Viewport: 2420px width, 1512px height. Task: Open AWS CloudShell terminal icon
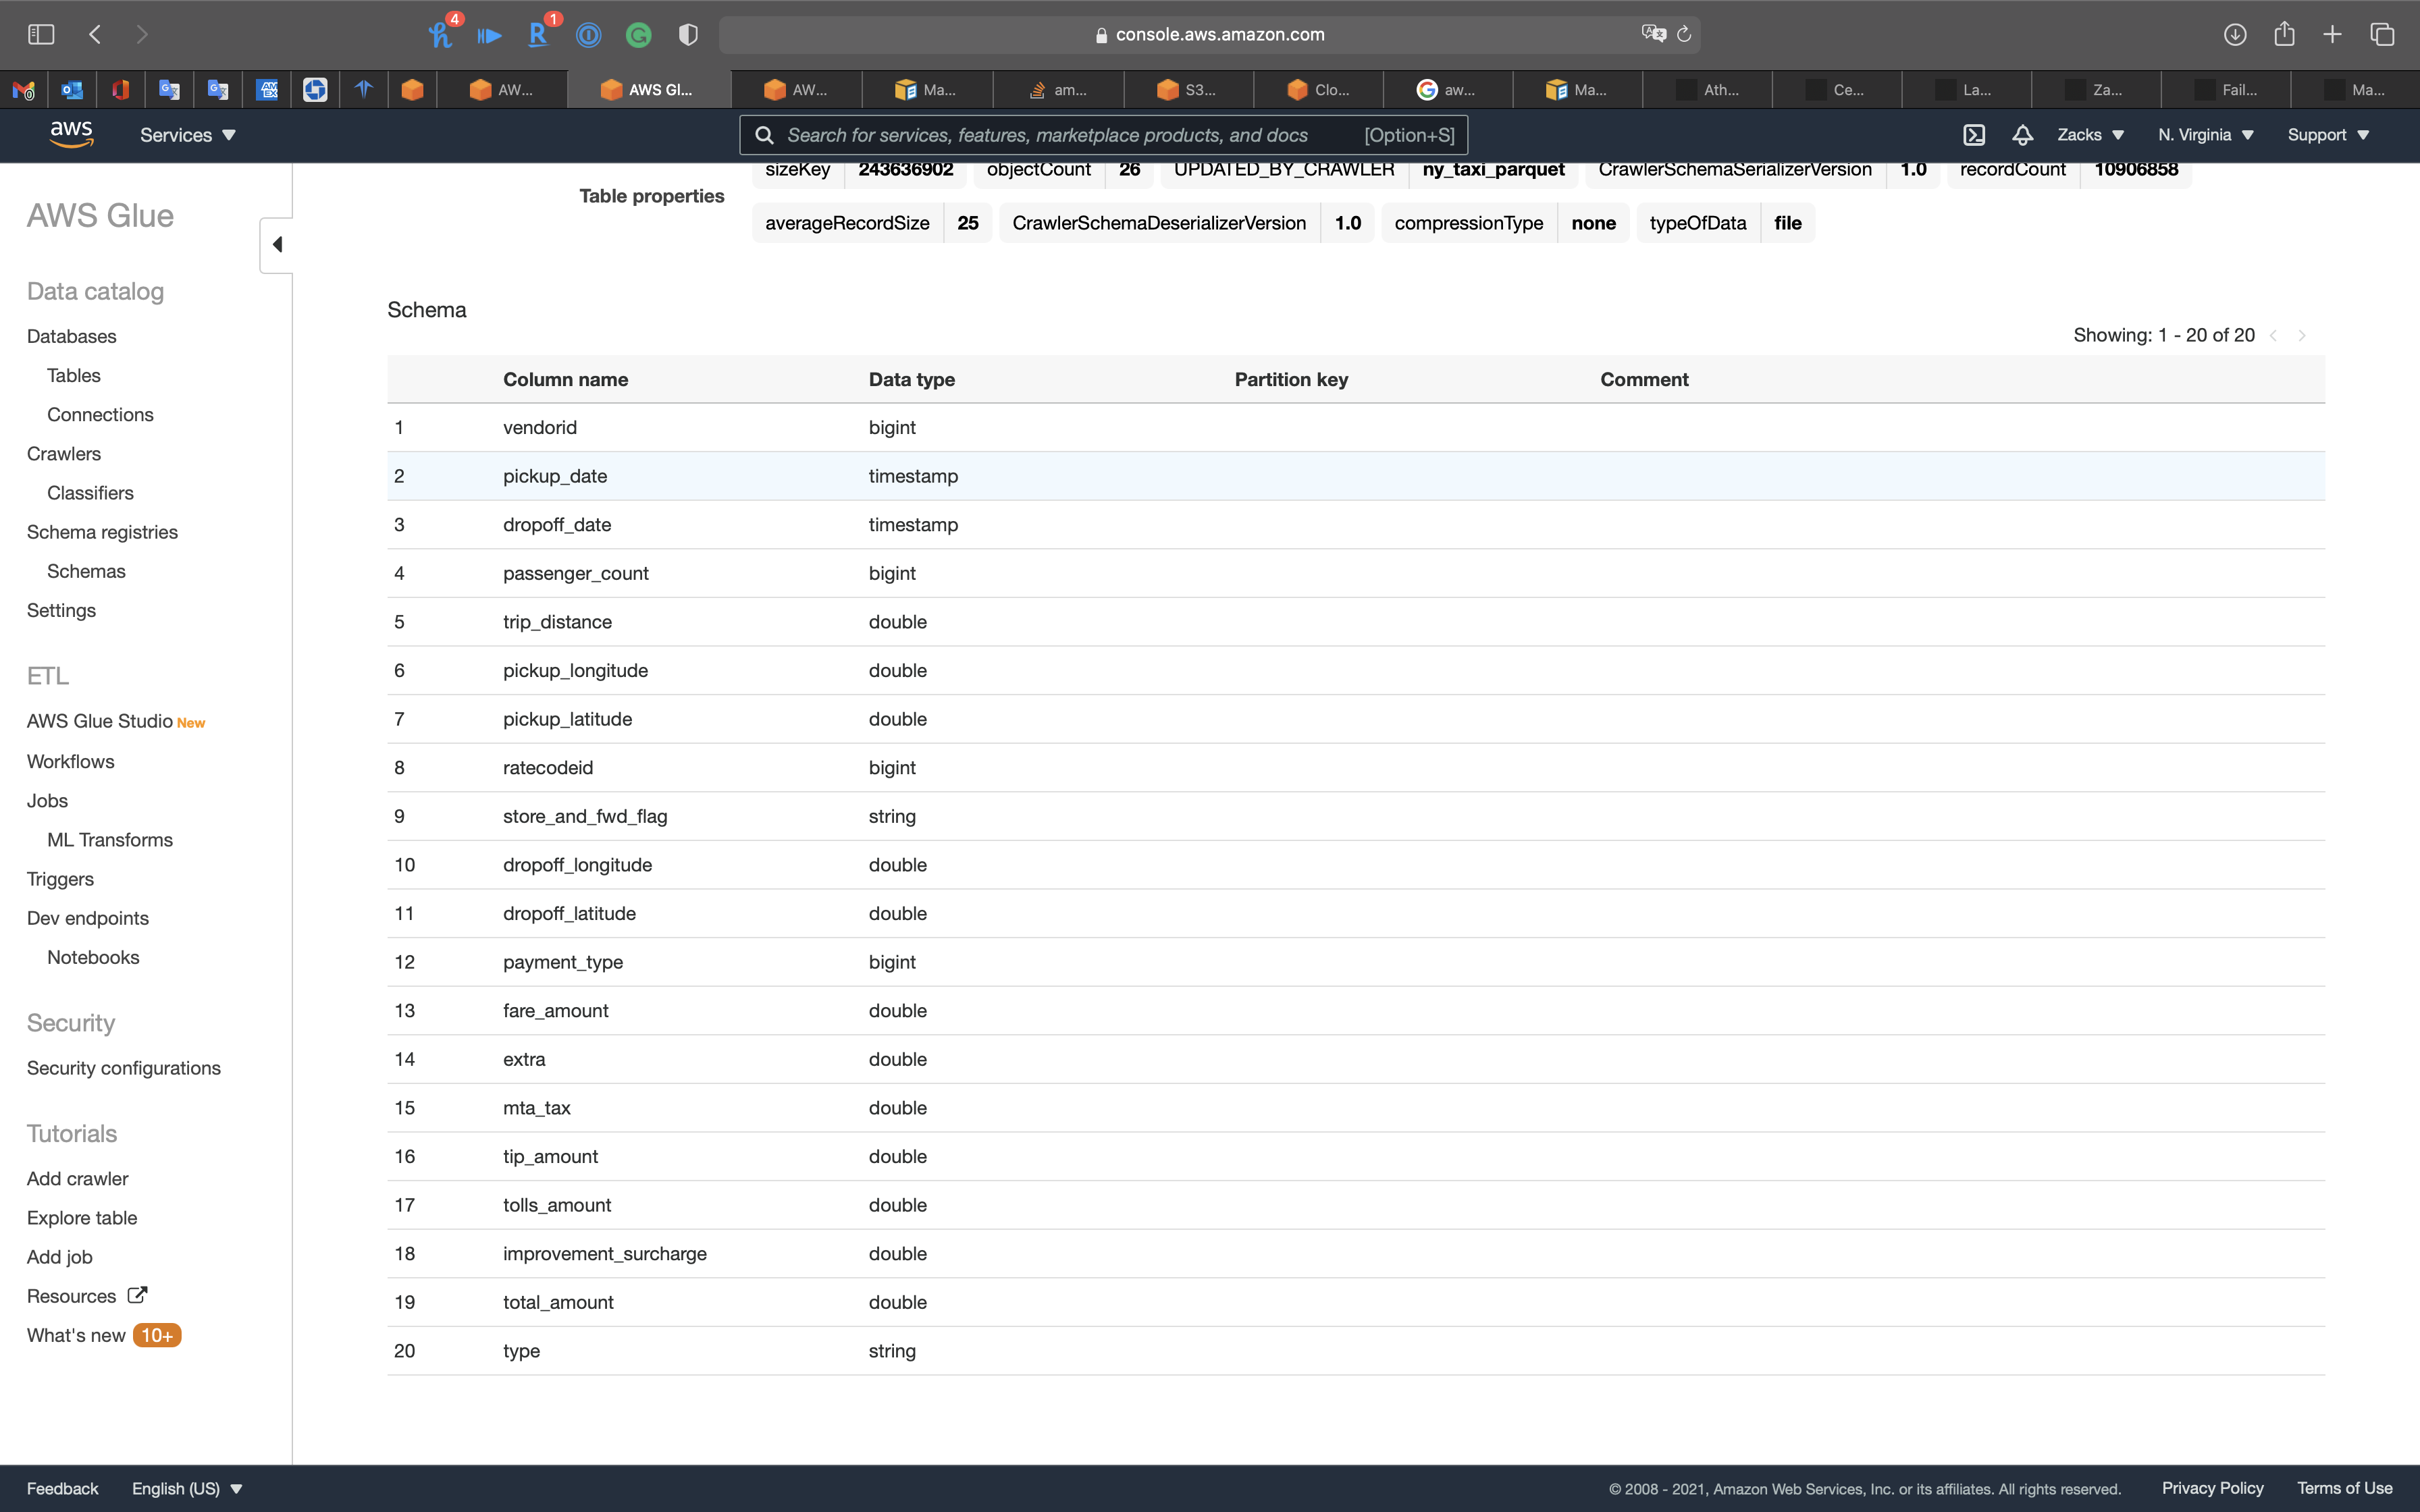pyautogui.click(x=1974, y=135)
